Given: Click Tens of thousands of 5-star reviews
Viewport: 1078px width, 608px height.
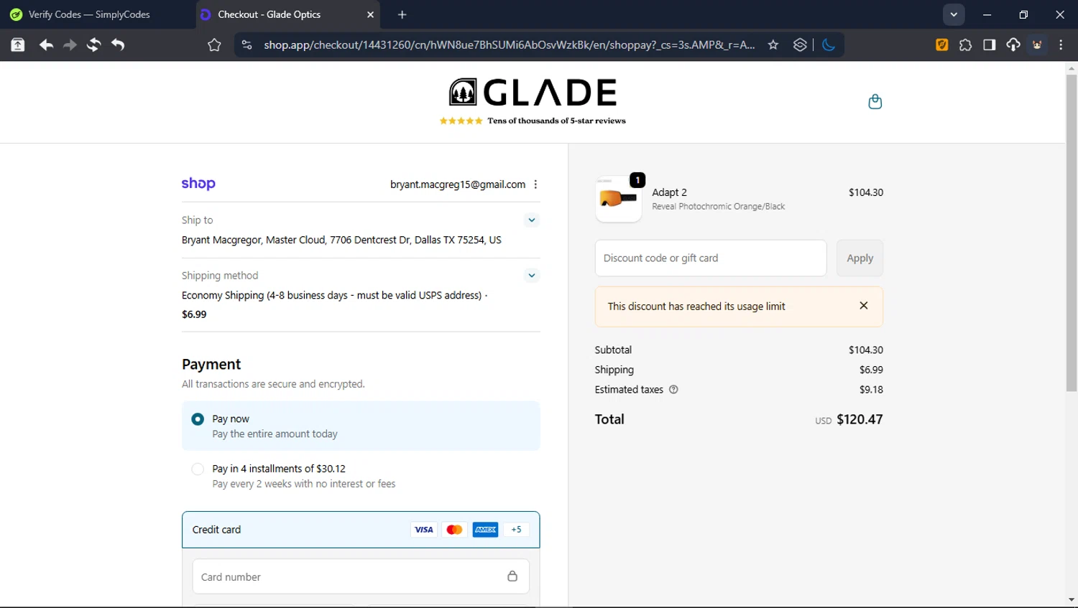Looking at the screenshot, I should [556, 121].
